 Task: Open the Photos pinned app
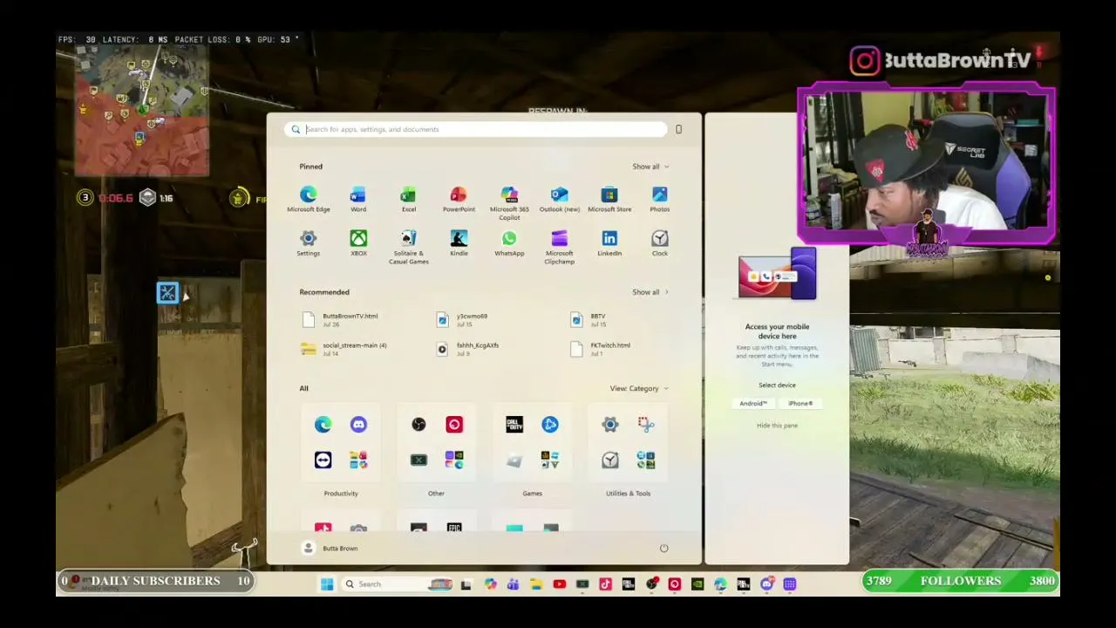pyautogui.click(x=660, y=199)
